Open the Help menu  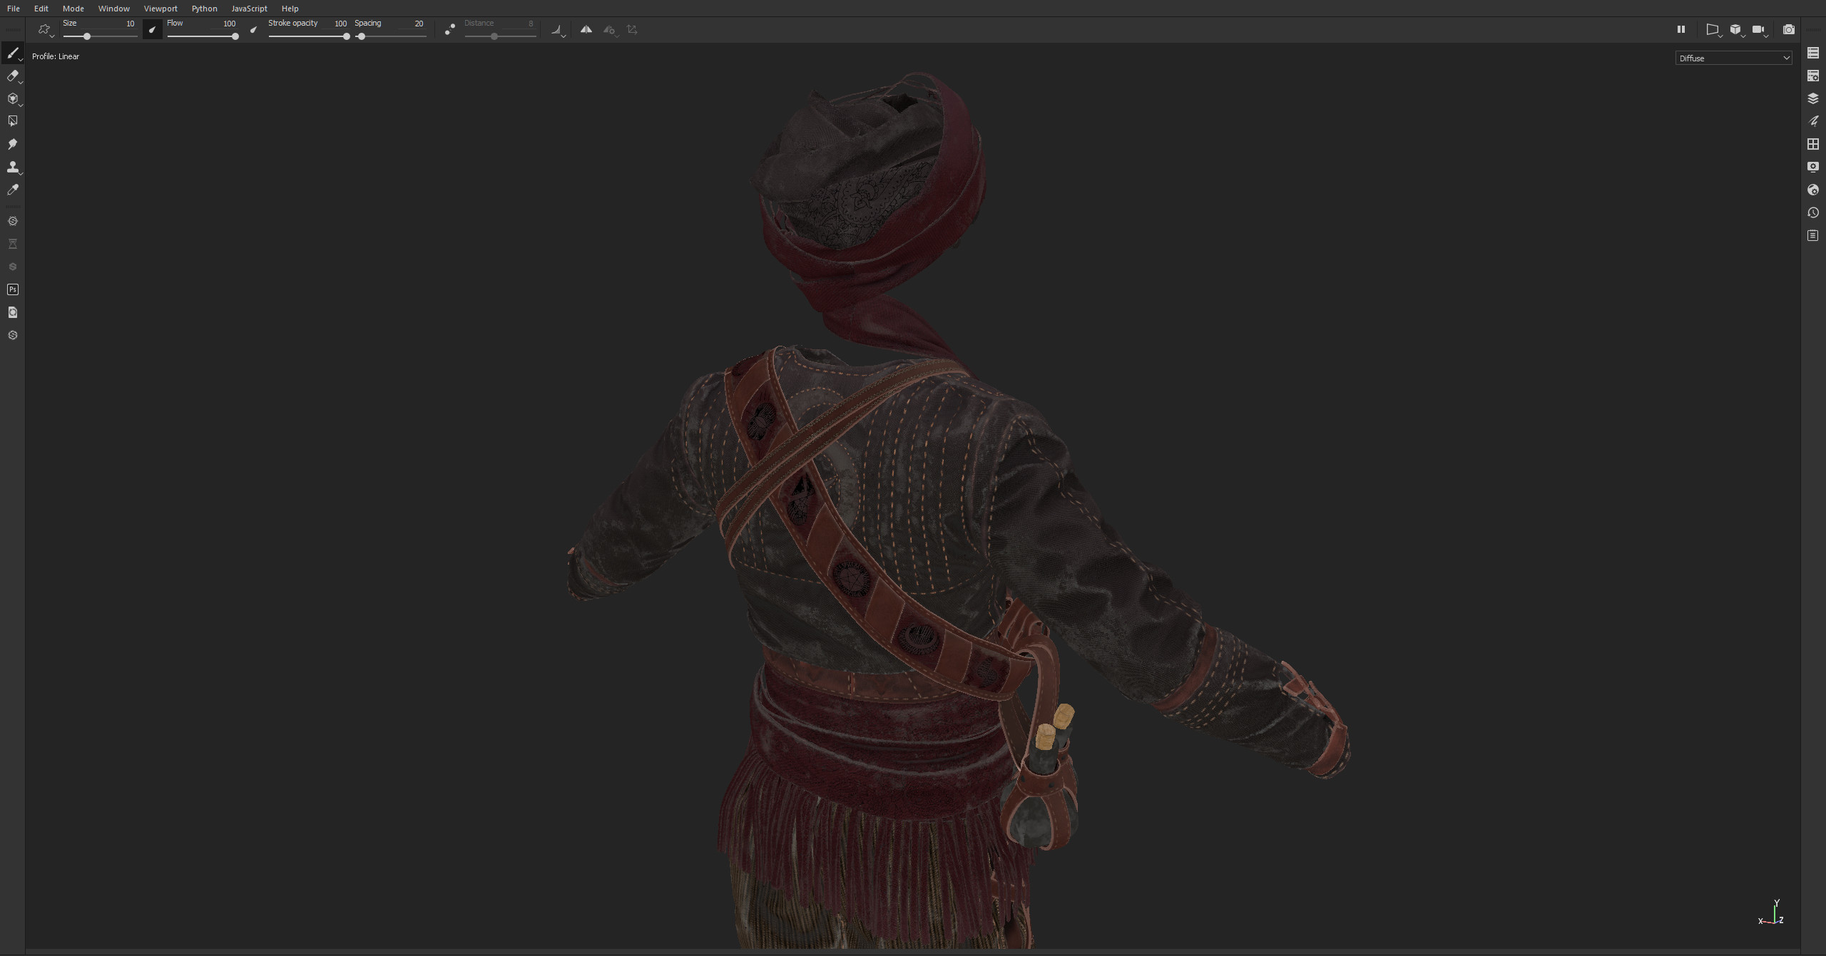pyautogui.click(x=290, y=9)
